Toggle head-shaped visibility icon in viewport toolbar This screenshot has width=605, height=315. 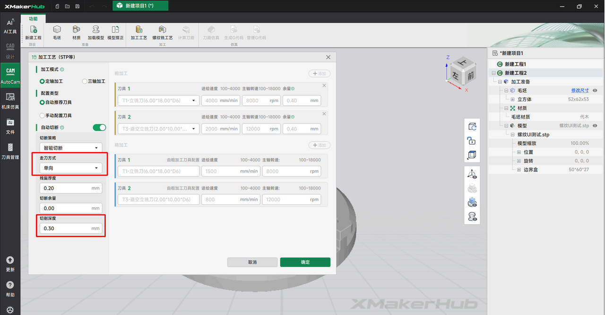pos(472,217)
